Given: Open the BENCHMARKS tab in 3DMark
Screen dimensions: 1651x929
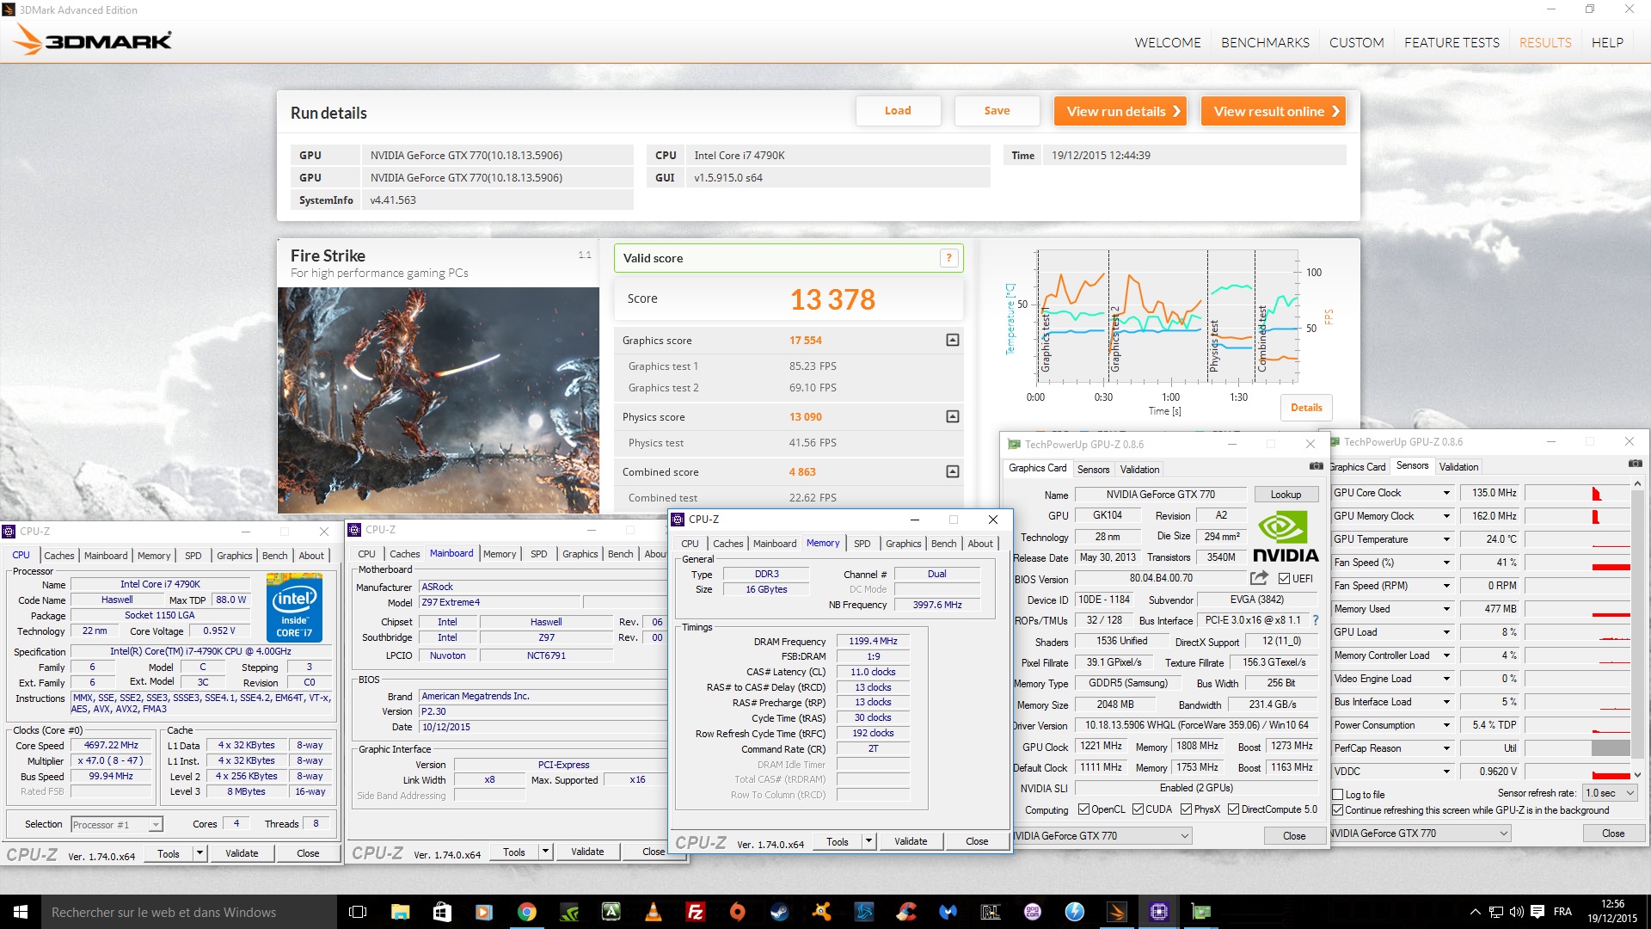Looking at the screenshot, I should 1265,42.
